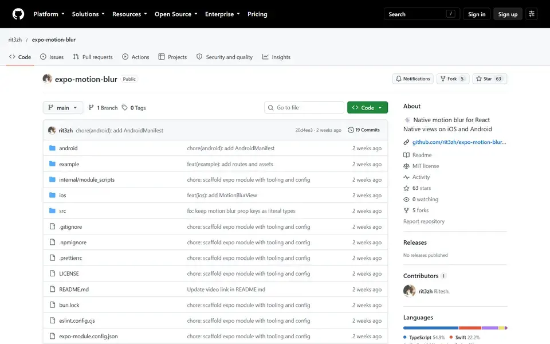Open the main branch selector dropdown
Image resolution: width=550 pixels, height=344 pixels.
[63, 108]
